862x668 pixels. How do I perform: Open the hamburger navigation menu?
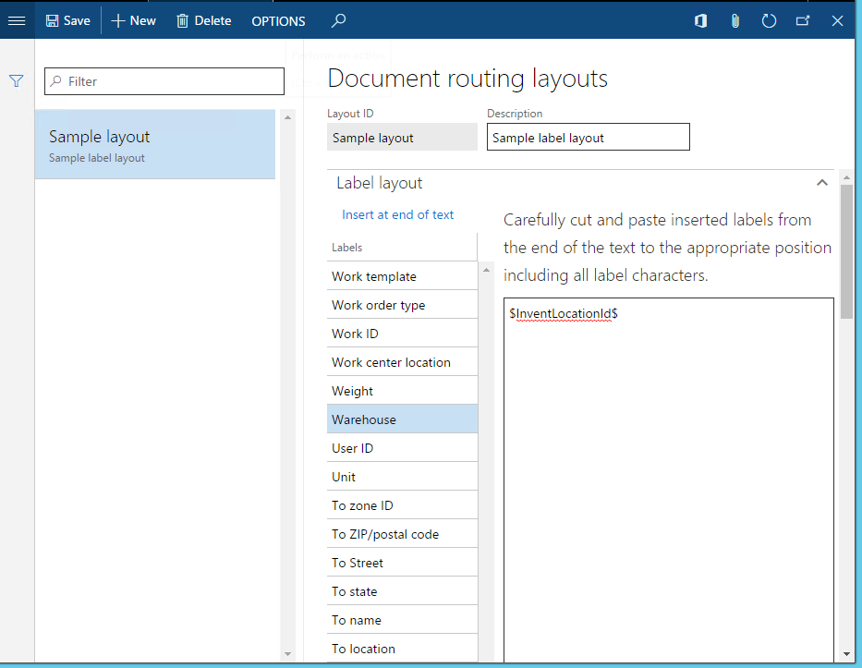click(17, 21)
